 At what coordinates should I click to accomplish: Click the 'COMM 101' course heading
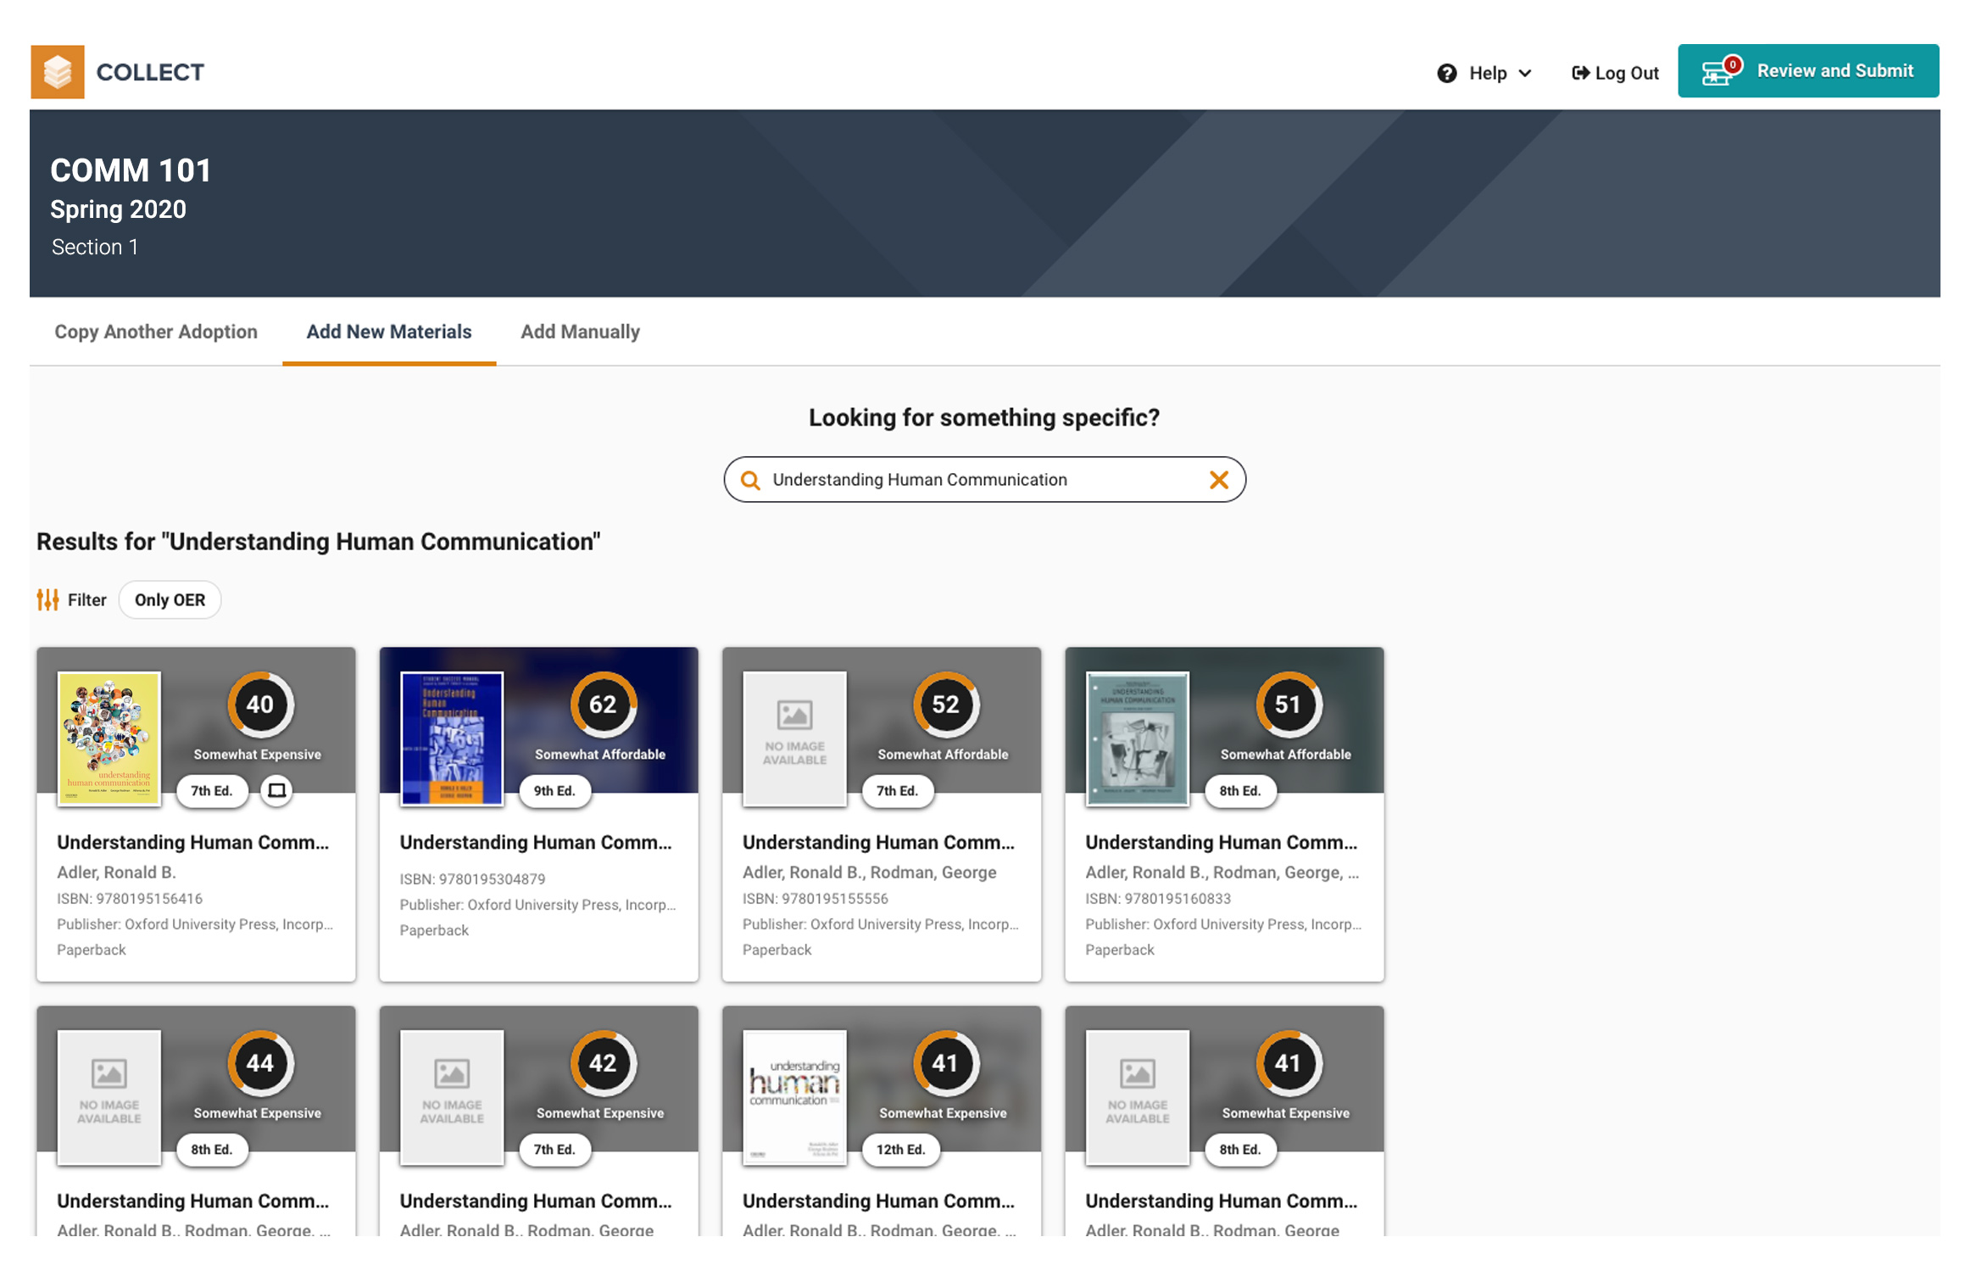131,170
